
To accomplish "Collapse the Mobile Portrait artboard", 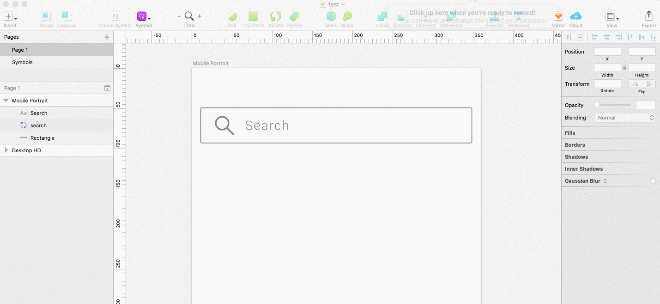I will 6,101.
